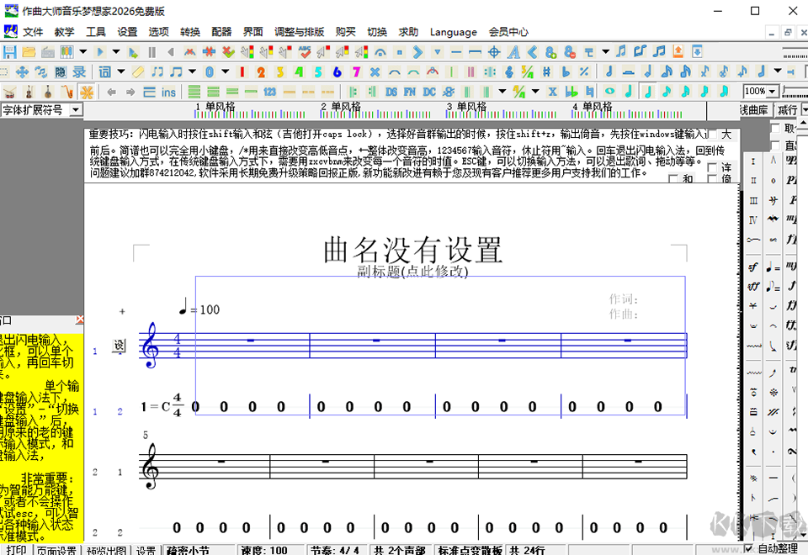The height and width of the screenshot is (555, 808).
Task: Select the violin instrument icon
Action: (x=29, y=92)
